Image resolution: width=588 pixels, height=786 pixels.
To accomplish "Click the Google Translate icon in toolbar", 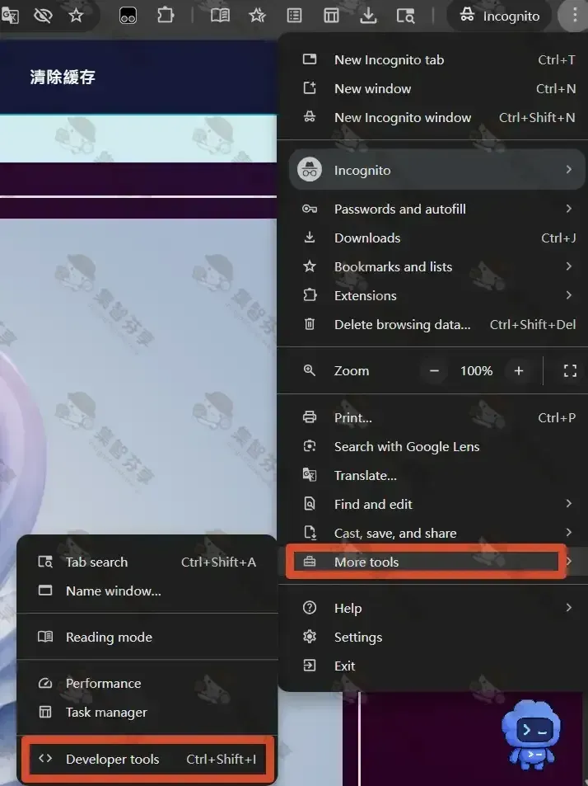I will [x=10, y=16].
